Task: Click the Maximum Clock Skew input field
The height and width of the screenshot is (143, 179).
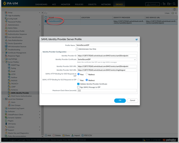Action: pos(107,91)
